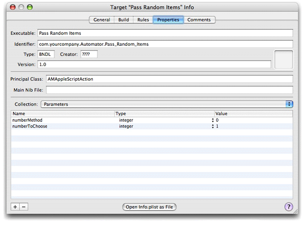Viewport: 305px width, 225px height.
Task: Switch to the Build tab
Action: pyautogui.click(x=124, y=20)
